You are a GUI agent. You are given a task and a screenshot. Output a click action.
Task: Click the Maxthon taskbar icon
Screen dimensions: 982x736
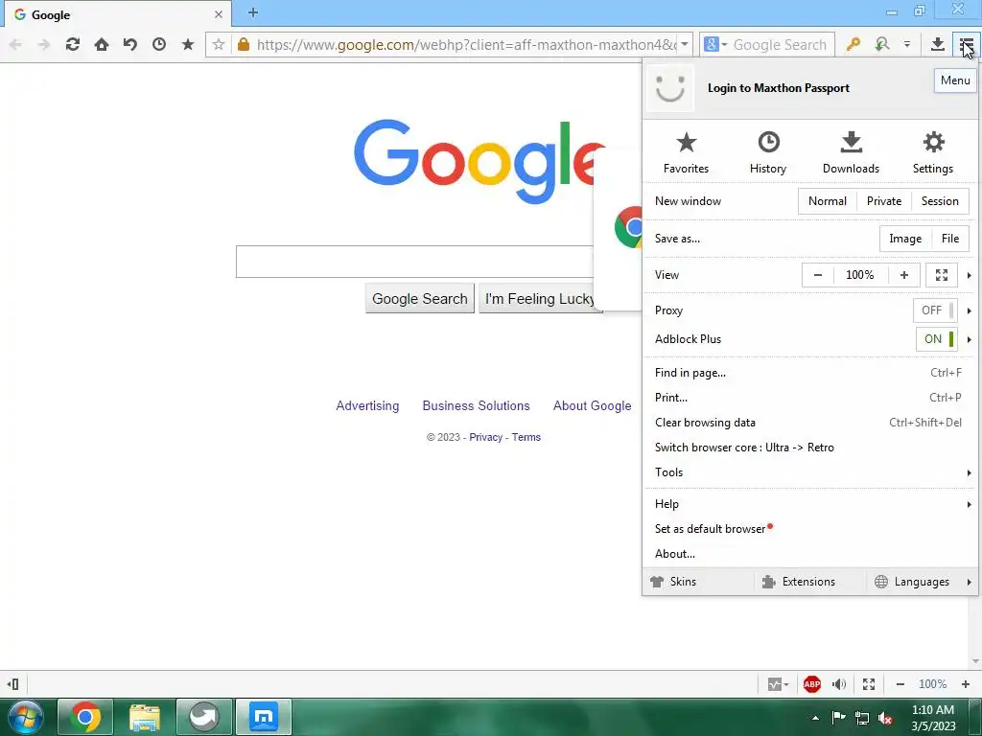[264, 717]
